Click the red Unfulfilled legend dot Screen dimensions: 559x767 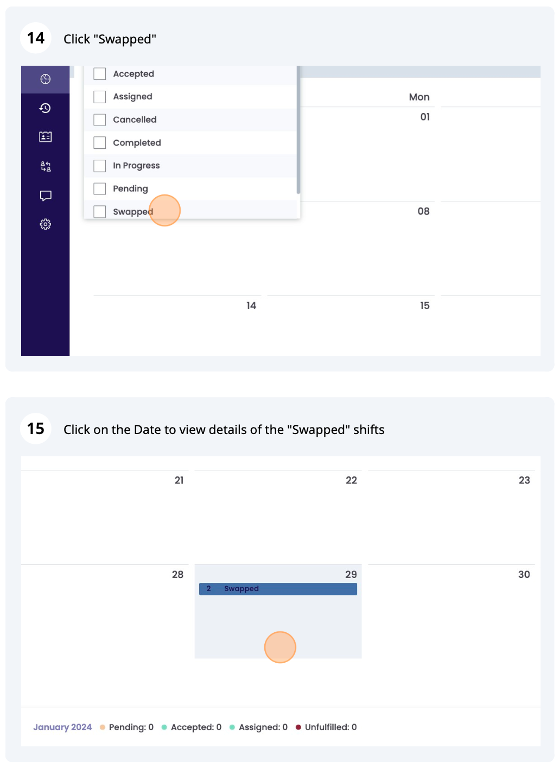pos(298,727)
